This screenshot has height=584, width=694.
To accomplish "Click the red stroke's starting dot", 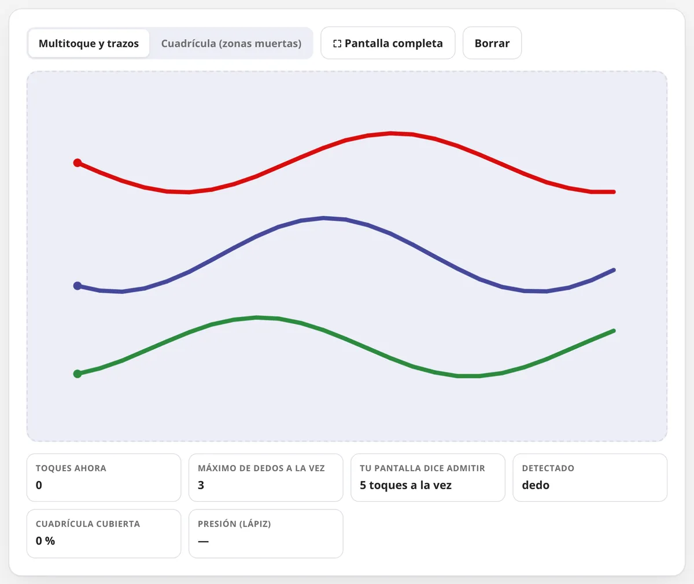I will [77, 163].
